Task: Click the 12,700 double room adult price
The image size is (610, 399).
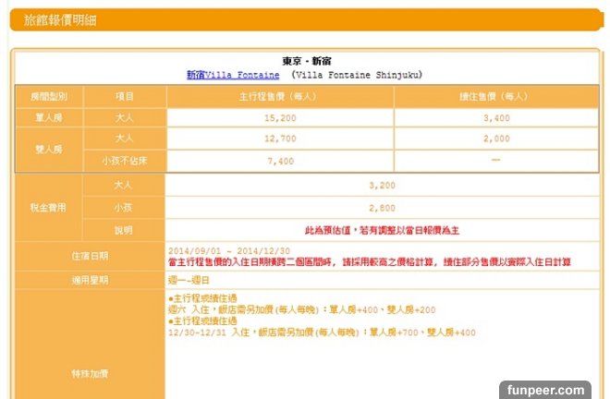Action: (279, 139)
